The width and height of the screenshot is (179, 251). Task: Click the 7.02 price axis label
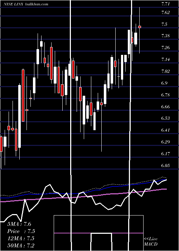tap(165, 71)
